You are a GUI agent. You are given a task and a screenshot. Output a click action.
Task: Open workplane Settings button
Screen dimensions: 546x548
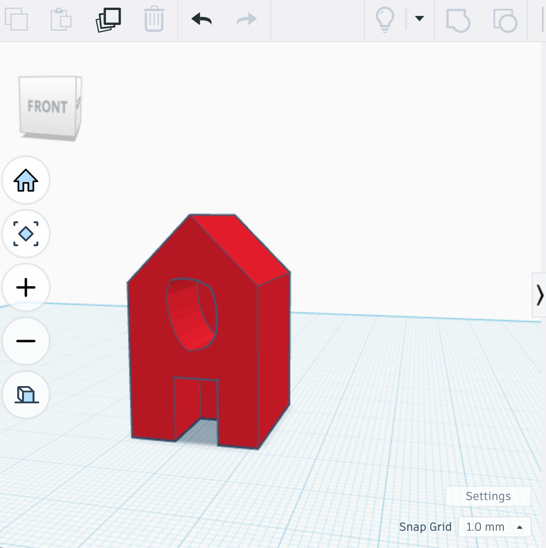click(x=488, y=496)
